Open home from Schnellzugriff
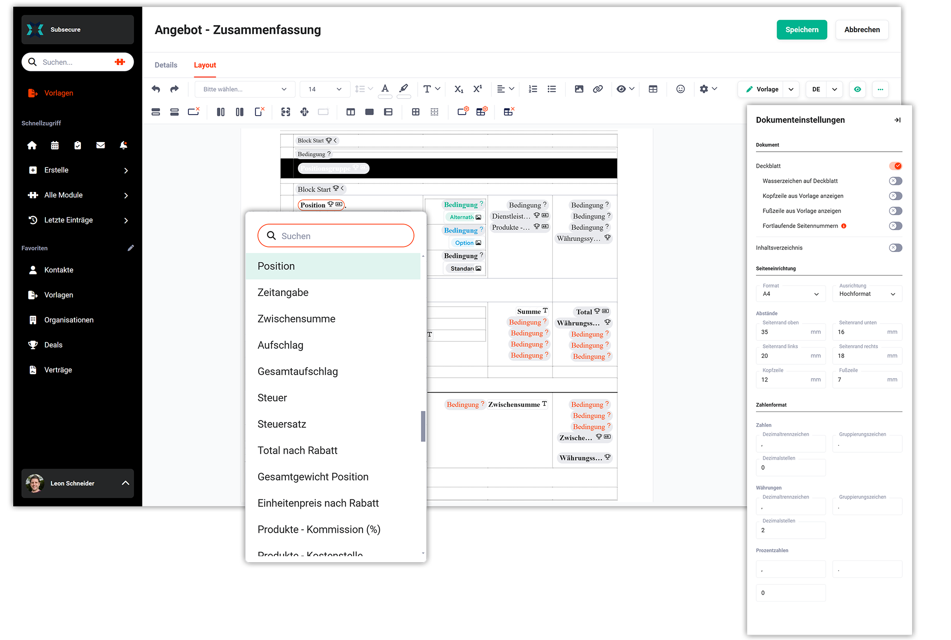 pyautogui.click(x=32, y=145)
